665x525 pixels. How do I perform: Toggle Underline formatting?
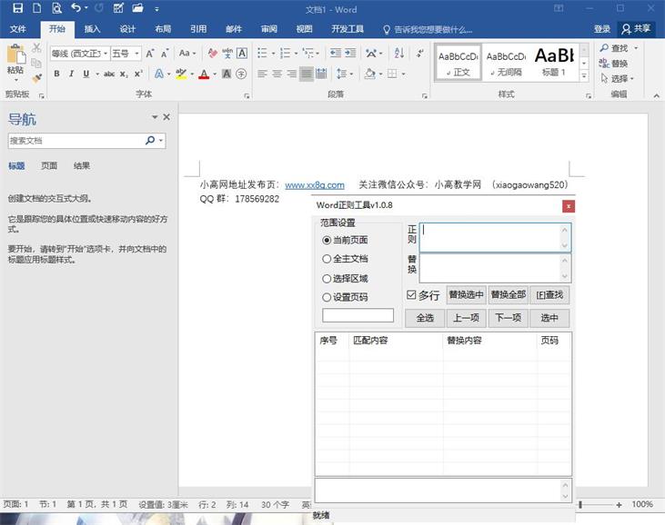coord(86,74)
